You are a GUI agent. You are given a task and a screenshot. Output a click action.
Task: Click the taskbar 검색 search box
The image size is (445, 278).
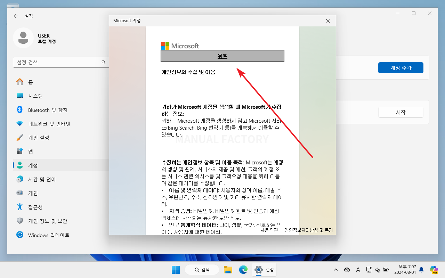202,270
